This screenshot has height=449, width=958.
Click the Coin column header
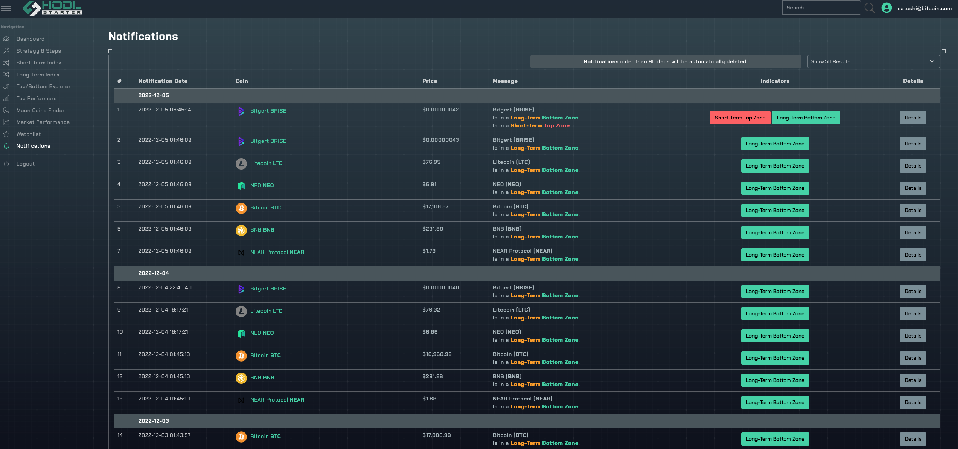coord(242,81)
